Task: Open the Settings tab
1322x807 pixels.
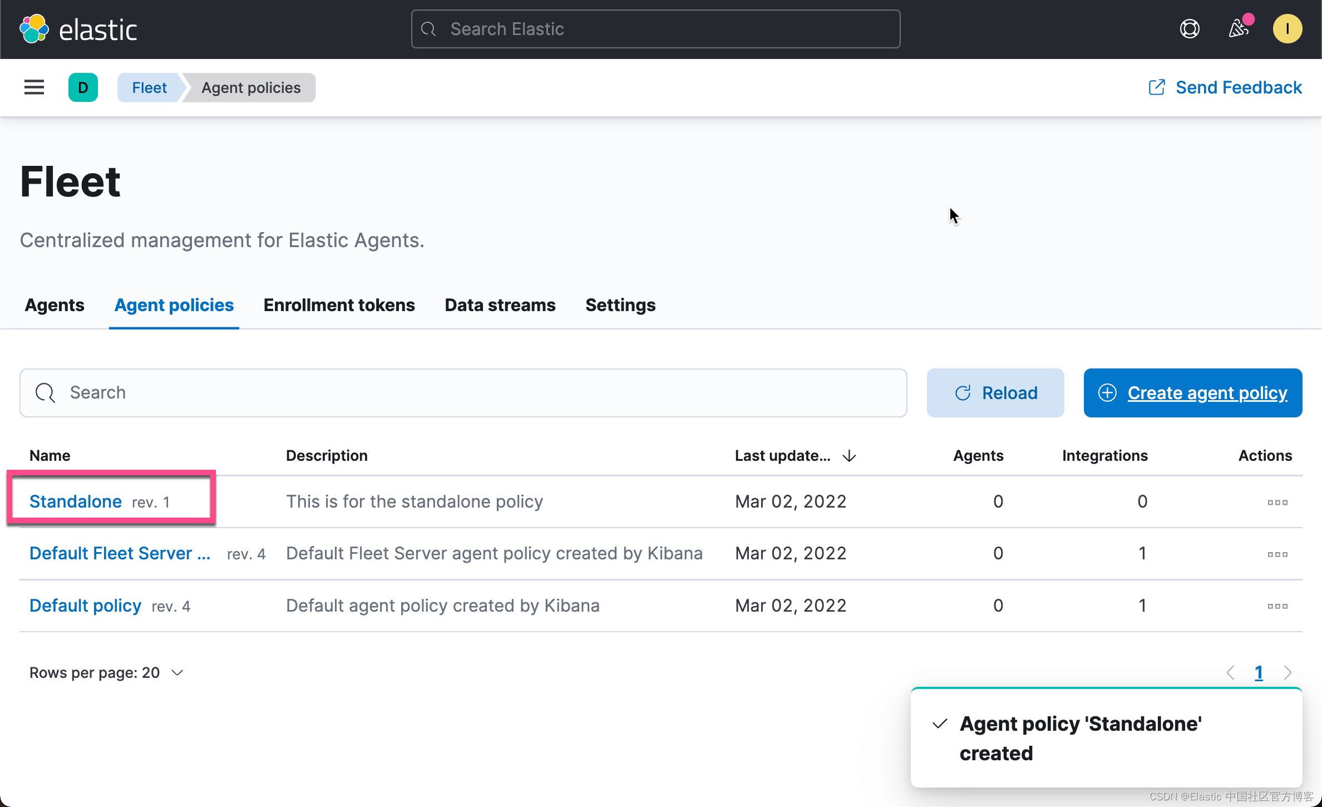Action: click(x=620, y=305)
